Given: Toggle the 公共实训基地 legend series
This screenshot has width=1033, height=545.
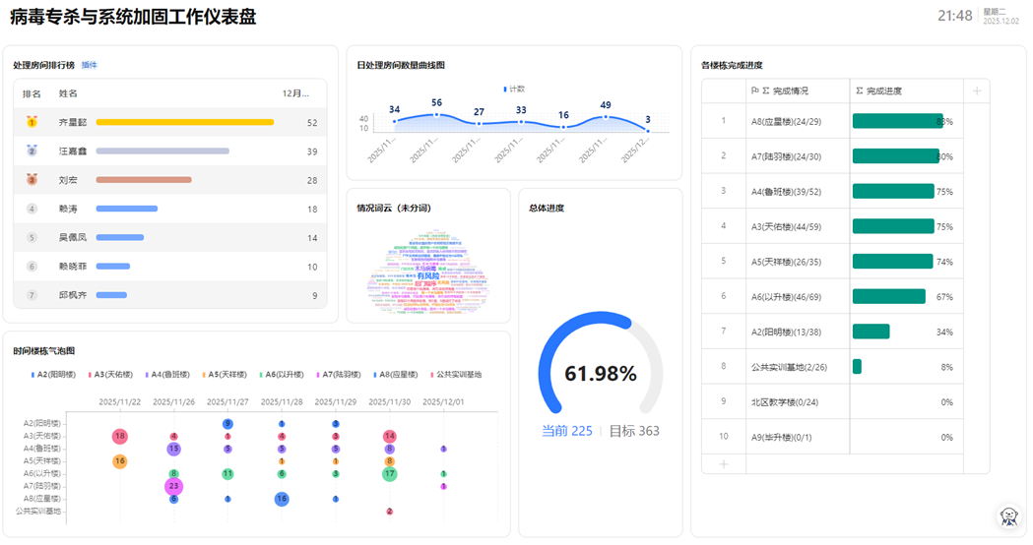Looking at the screenshot, I should point(455,374).
